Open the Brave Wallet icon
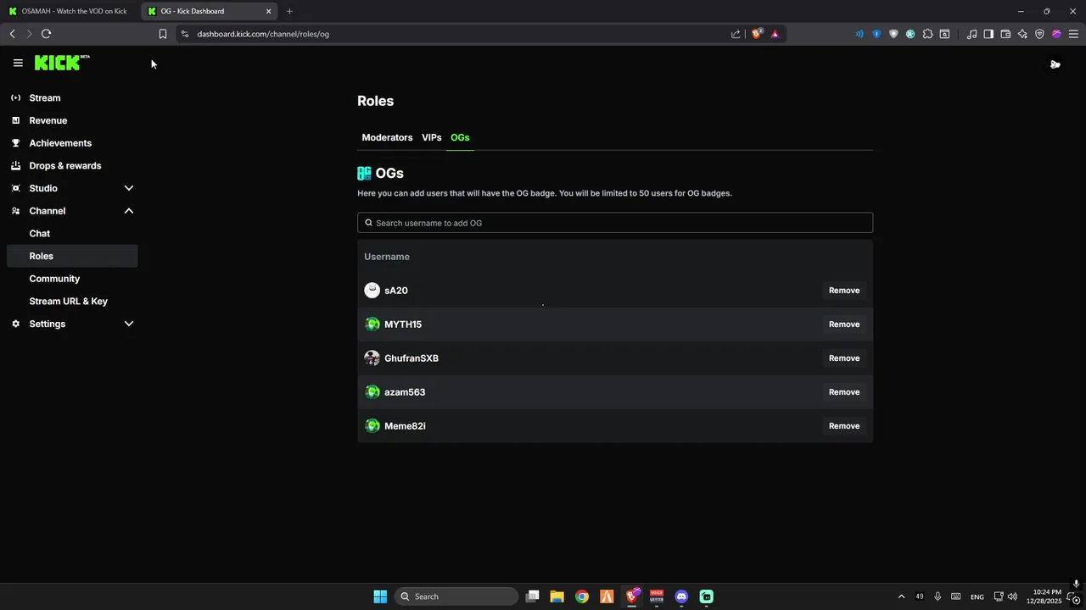This screenshot has width=1086, height=610. click(1005, 34)
